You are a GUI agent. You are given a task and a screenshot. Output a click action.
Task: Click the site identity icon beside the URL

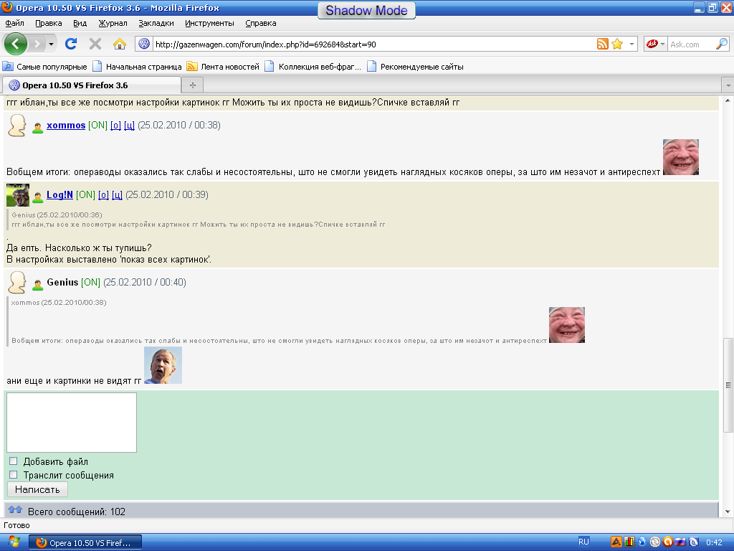(144, 44)
